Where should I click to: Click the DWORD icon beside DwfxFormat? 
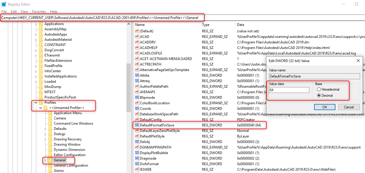click(137, 164)
